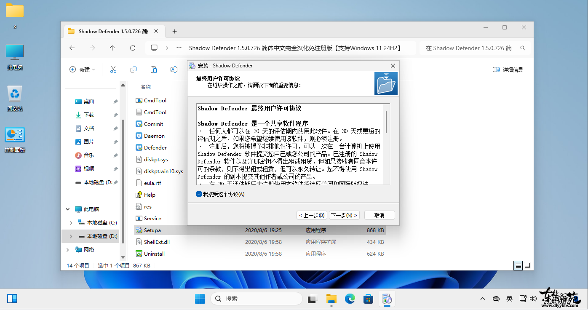Select the Setupa application file

click(259, 230)
